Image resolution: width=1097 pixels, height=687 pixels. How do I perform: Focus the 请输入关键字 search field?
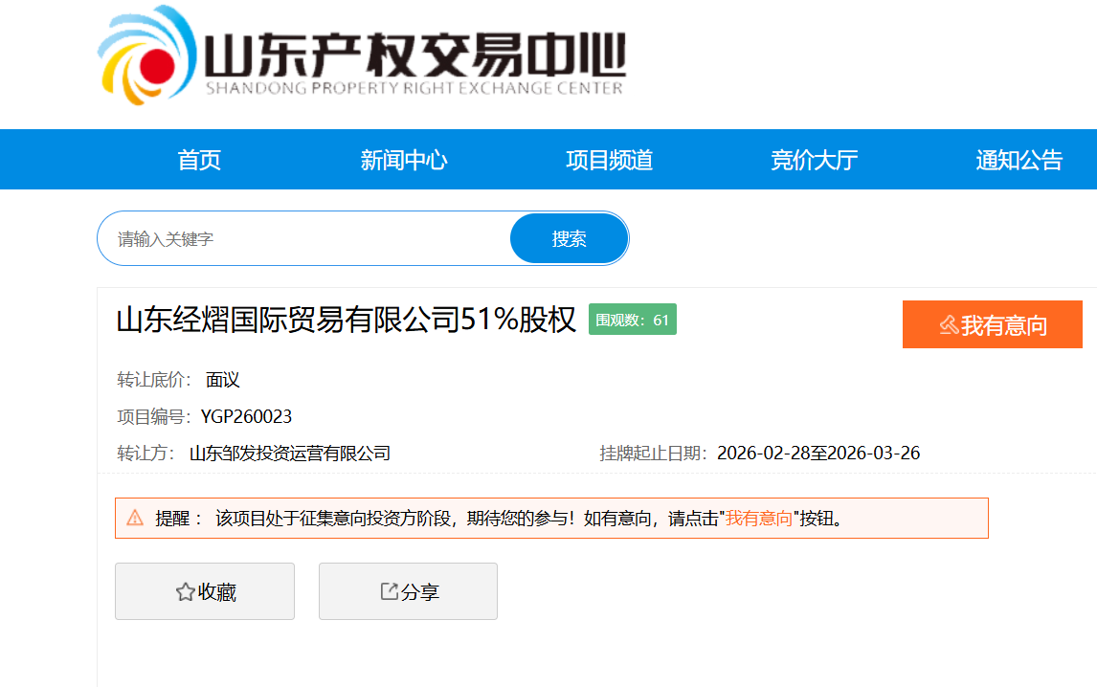coord(306,238)
